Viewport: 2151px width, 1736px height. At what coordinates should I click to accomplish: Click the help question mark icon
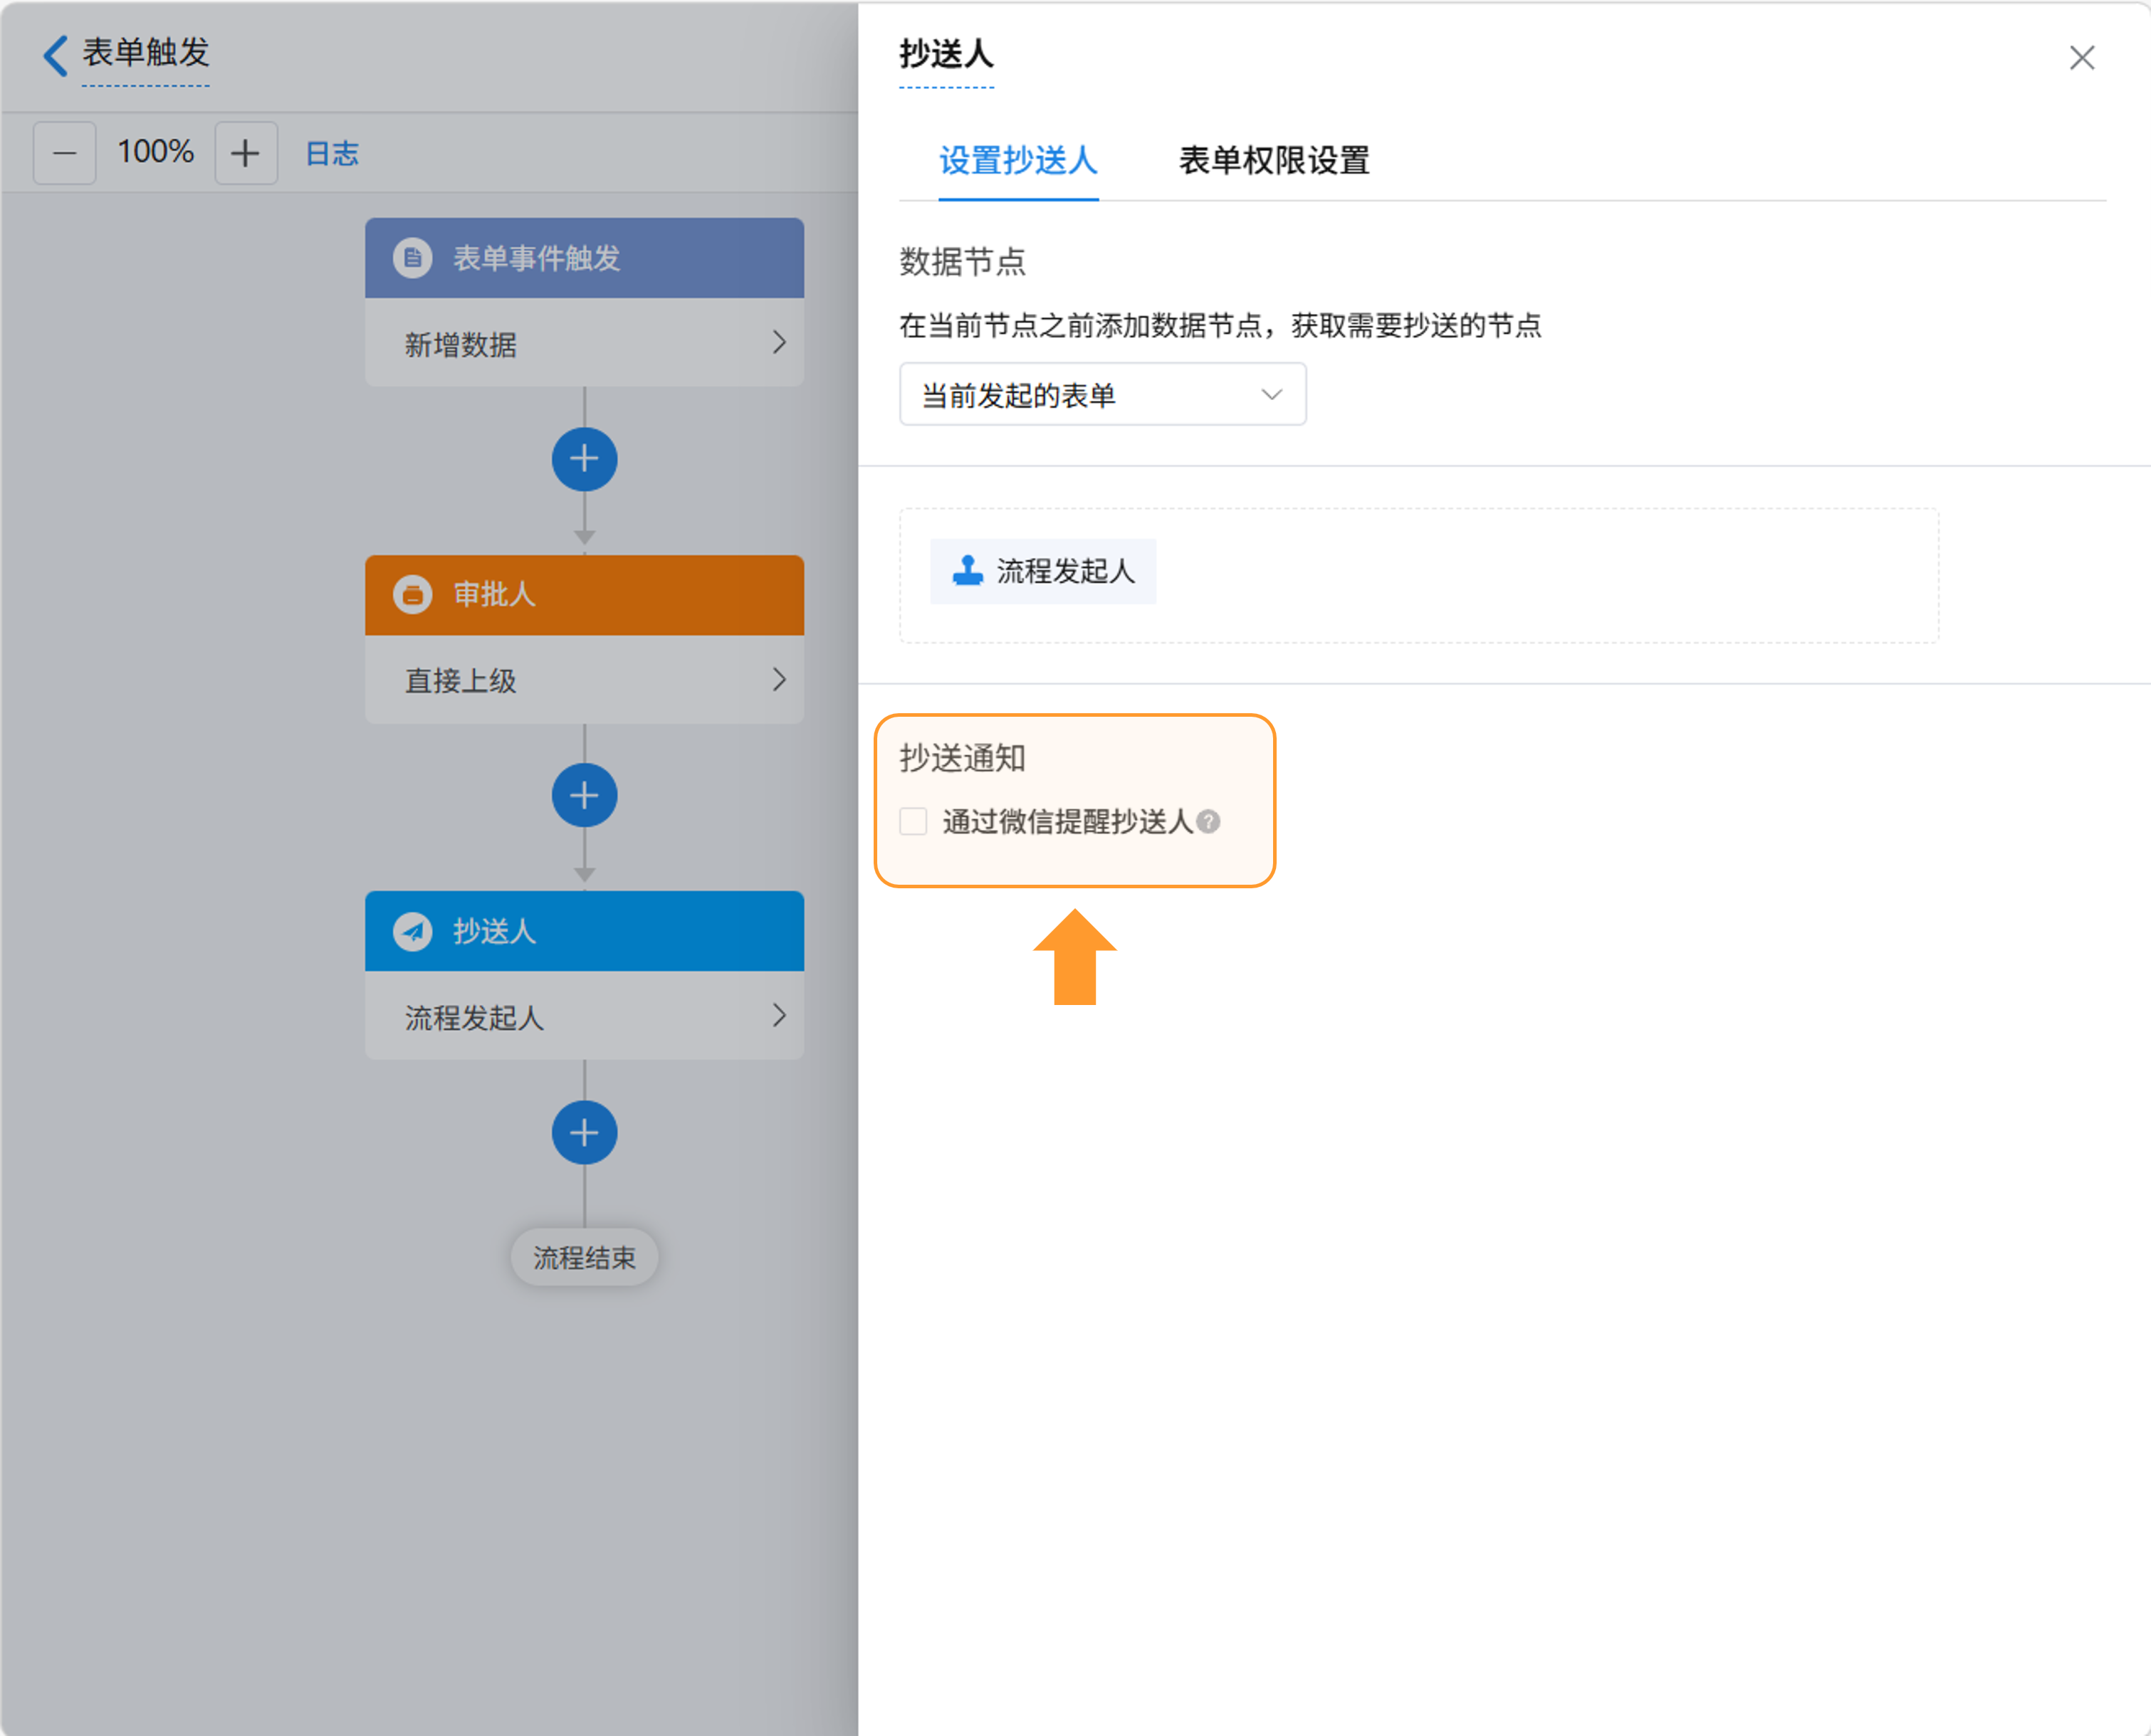pos(1208,822)
